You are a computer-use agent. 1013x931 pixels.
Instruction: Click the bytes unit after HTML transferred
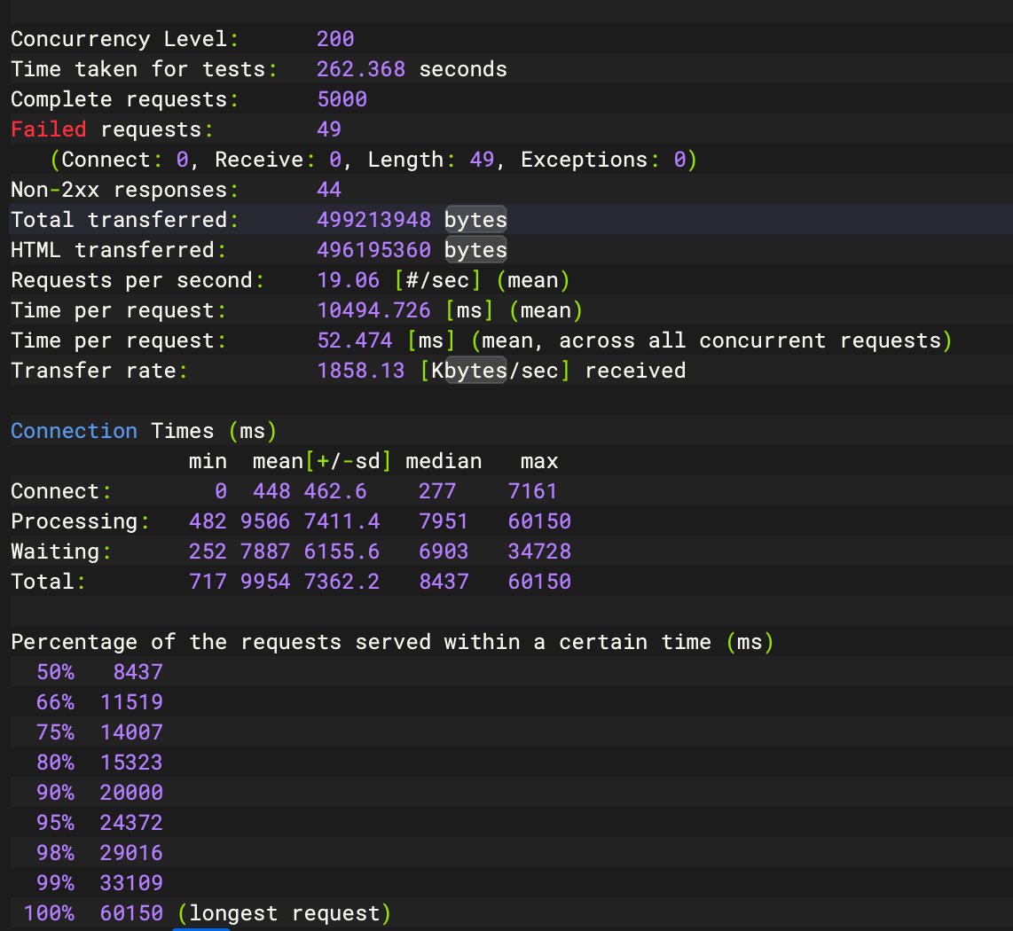click(x=475, y=249)
